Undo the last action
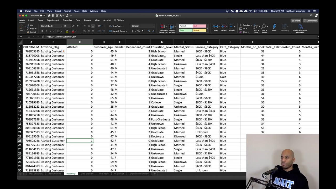Screen dimensions: 336x189 61,15
